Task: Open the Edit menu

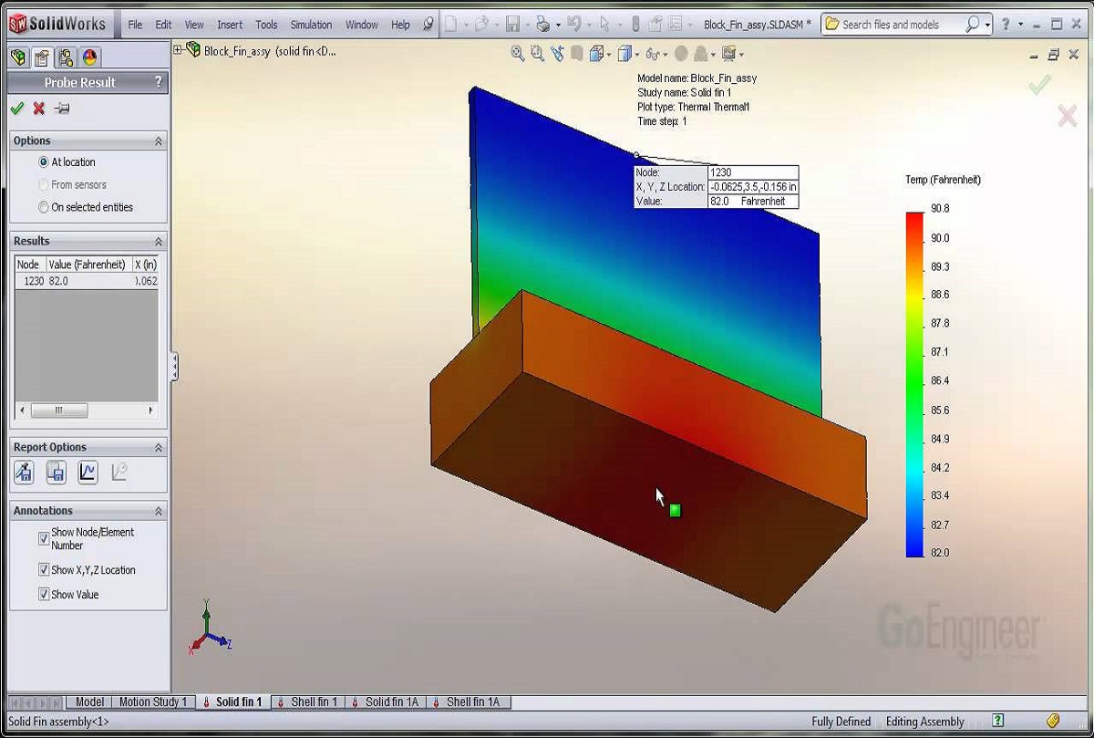Action: click(163, 25)
